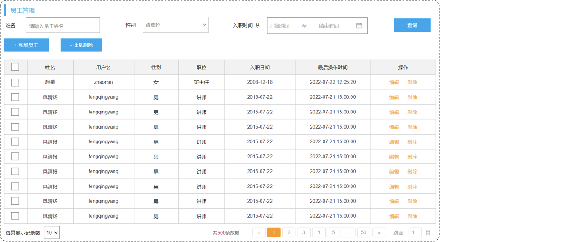Select the checkbox in the last table row
This screenshot has height=242, width=568.
click(x=15, y=216)
